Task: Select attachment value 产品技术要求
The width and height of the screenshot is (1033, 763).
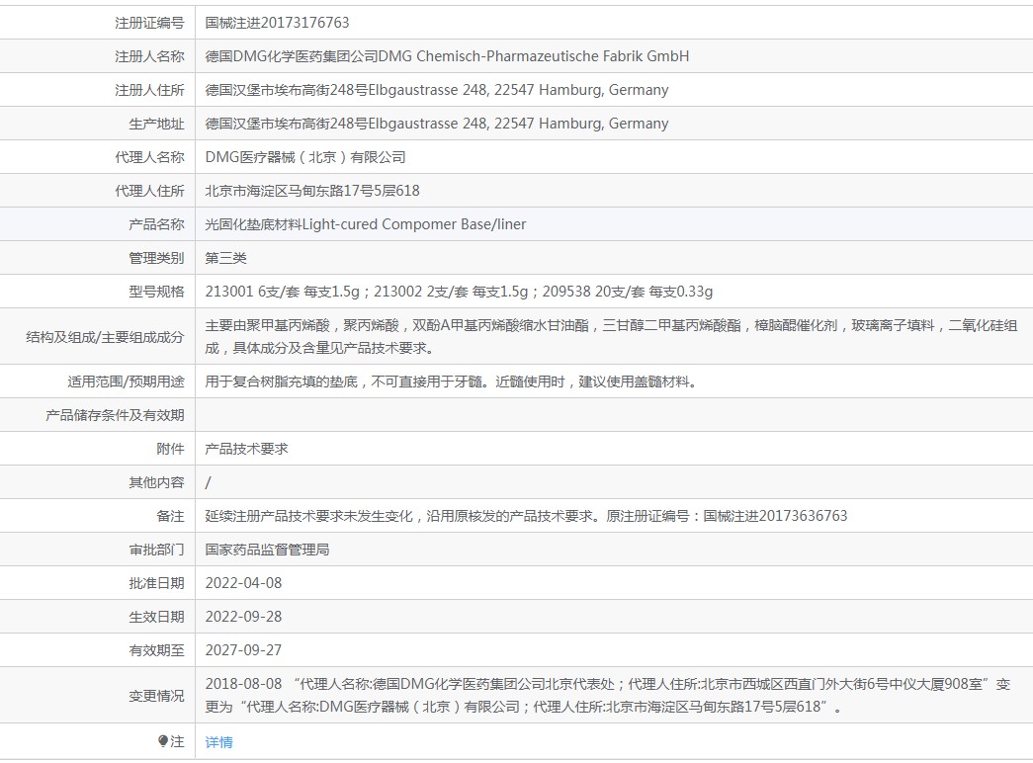Action: point(246,449)
